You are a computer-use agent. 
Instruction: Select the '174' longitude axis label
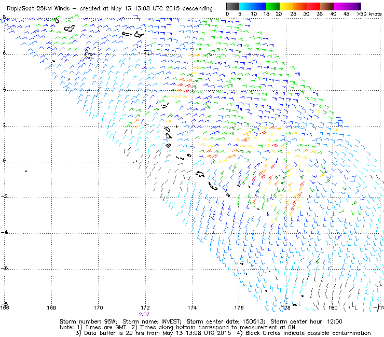point(192,307)
